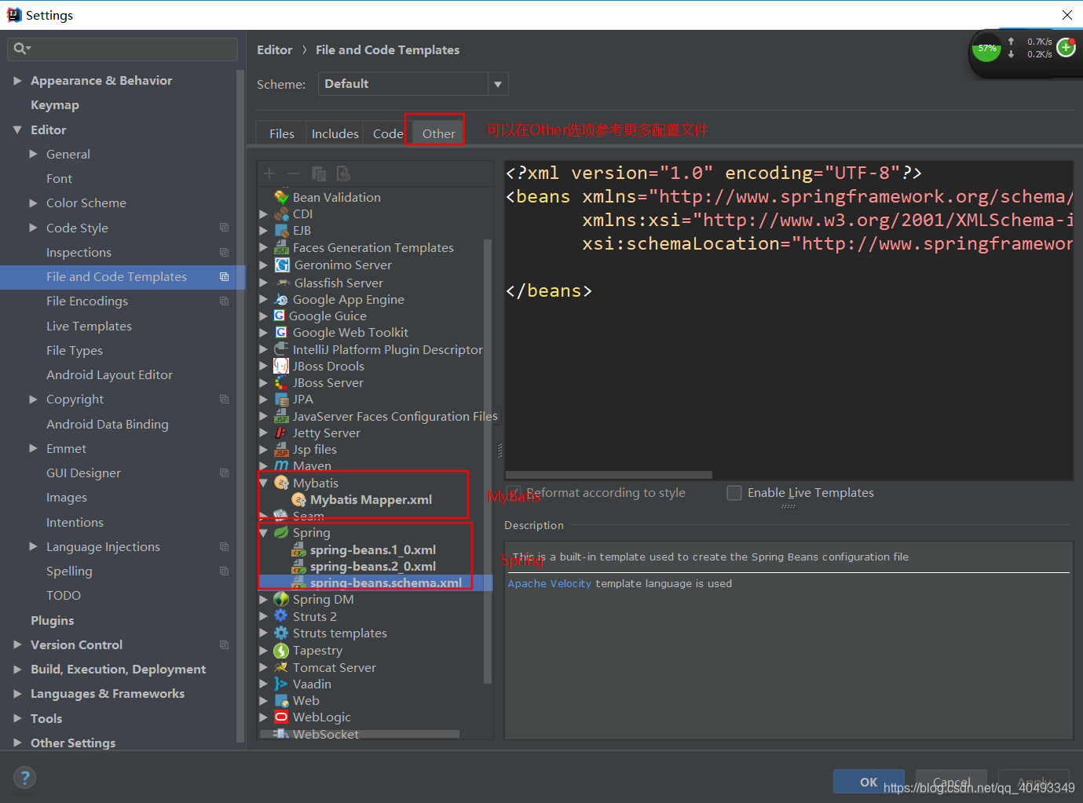Switch to the Files tab
This screenshot has width=1083, height=803.
click(x=281, y=133)
